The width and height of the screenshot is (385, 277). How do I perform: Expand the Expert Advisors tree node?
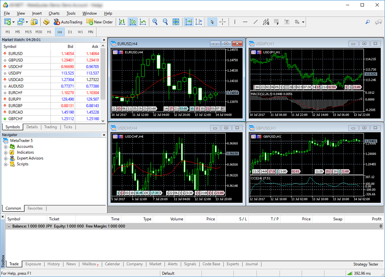6,159
